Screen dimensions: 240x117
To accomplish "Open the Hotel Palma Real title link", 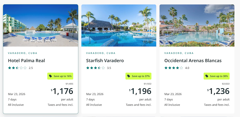I will pyautogui.click(x=26, y=61).
